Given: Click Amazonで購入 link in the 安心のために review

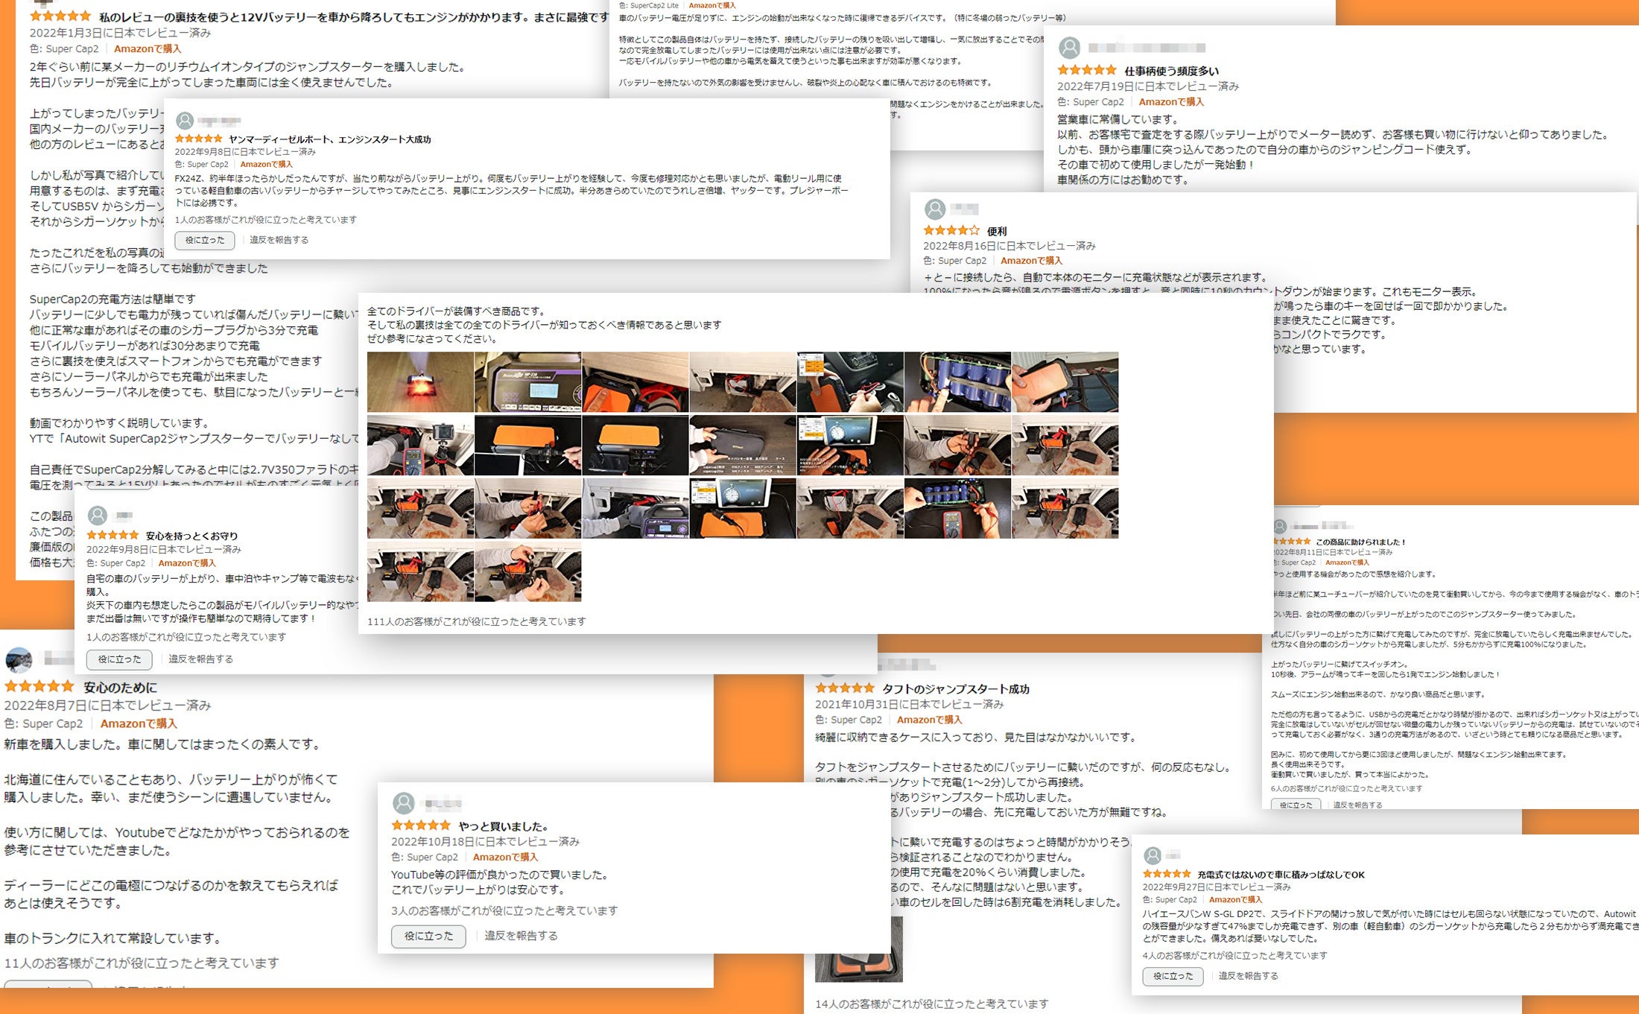Looking at the screenshot, I should [x=139, y=723].
